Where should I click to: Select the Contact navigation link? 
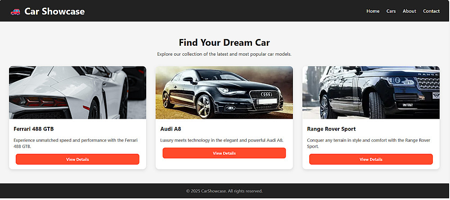click(x=431, y=11)
